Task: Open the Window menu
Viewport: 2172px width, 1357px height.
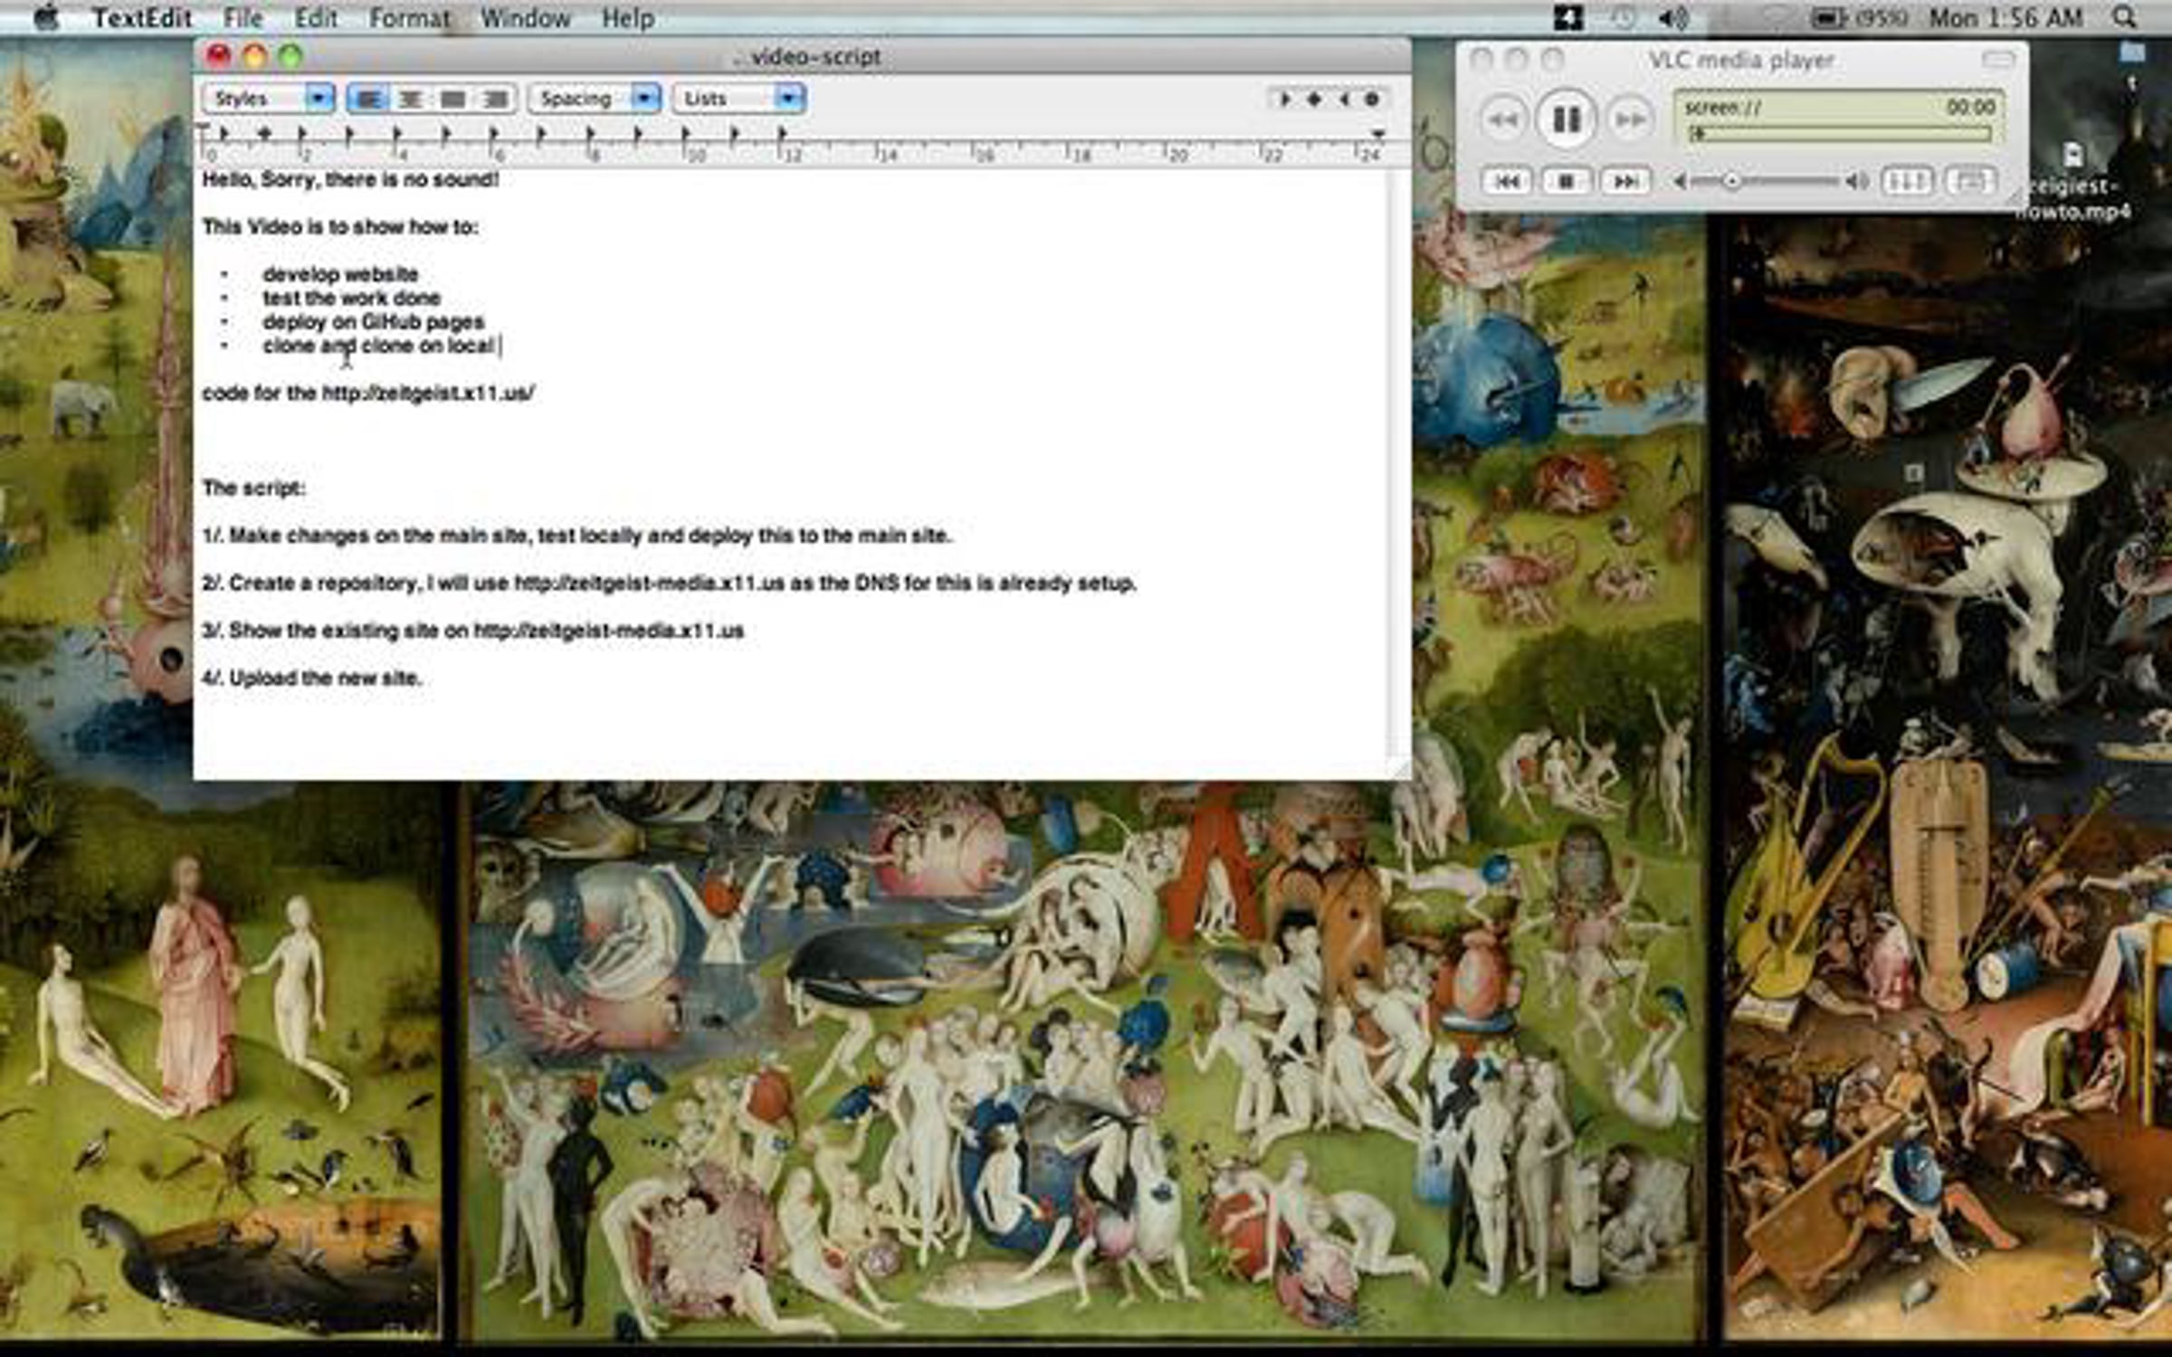Action: [526, 18]
